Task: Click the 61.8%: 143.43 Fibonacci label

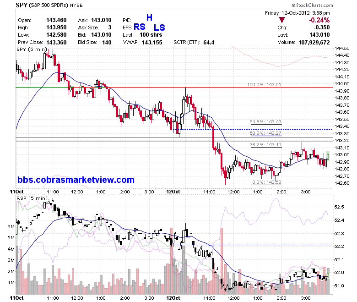Action: point(265,122)
